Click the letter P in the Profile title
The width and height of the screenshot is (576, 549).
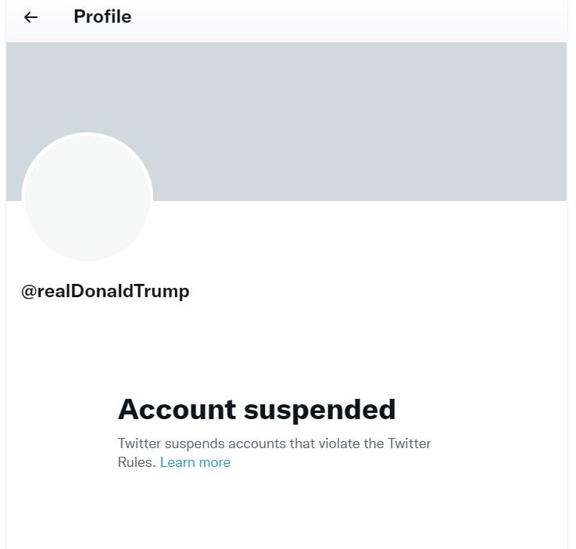(80, 17)
